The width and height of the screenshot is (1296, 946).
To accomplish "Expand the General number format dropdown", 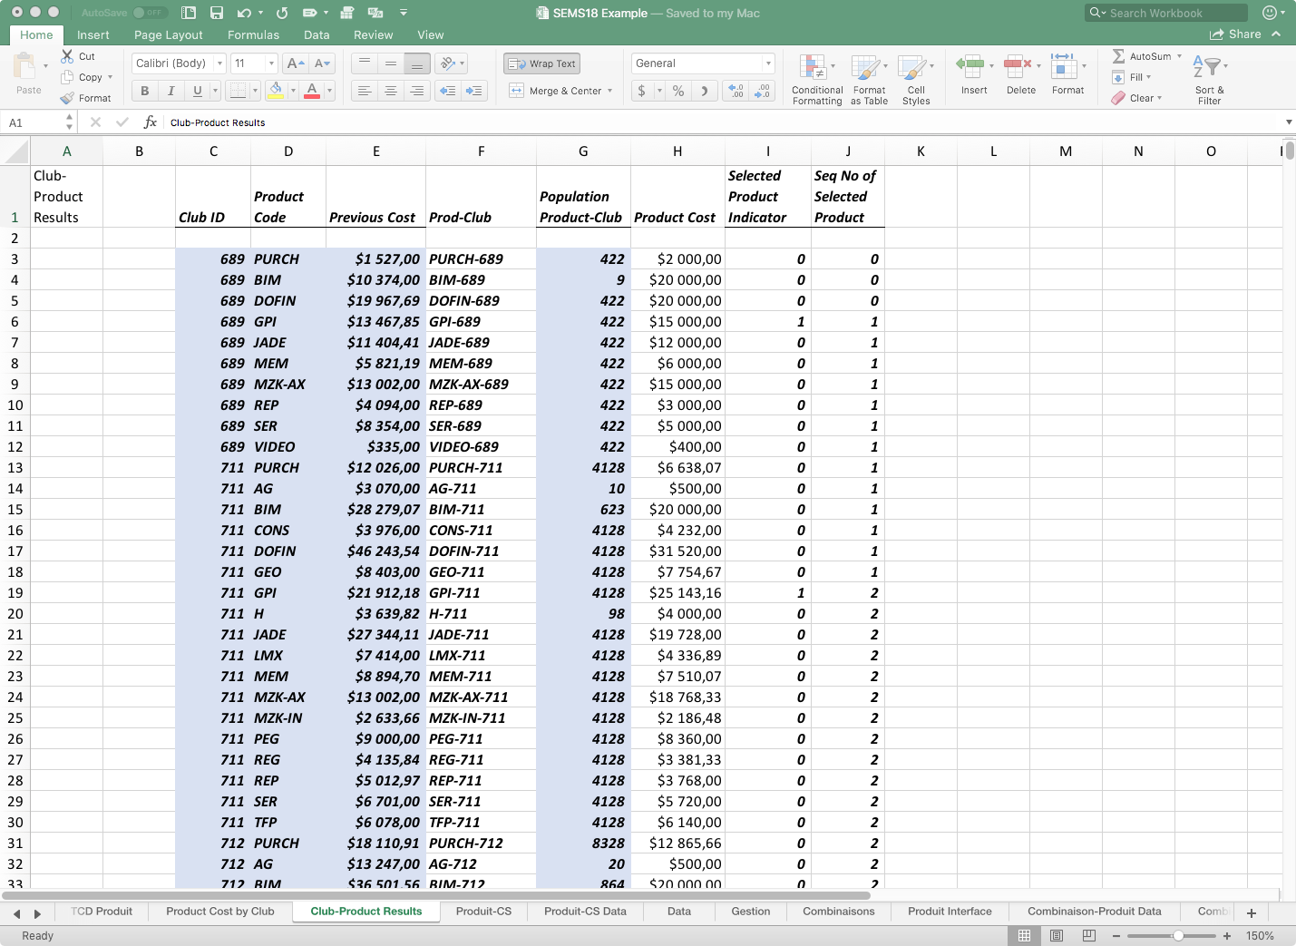I will (768, 63).
